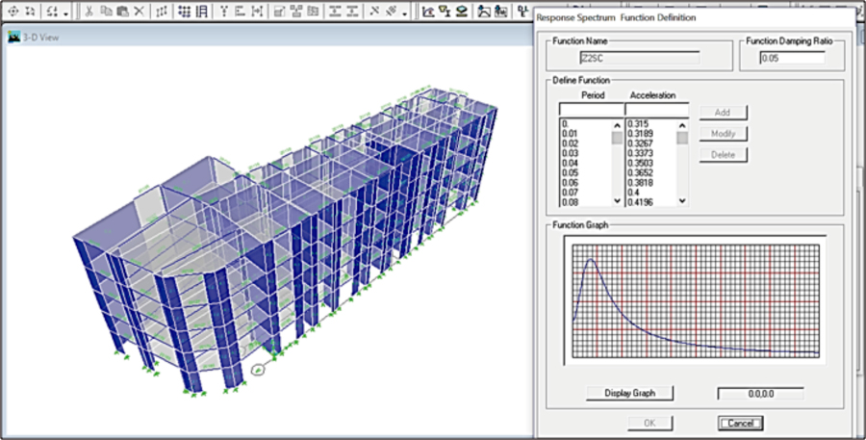Viewport: 866px width, 440px height.
Task: Click the Acceleration list scroll-up arrow
Action: point(682,126)
